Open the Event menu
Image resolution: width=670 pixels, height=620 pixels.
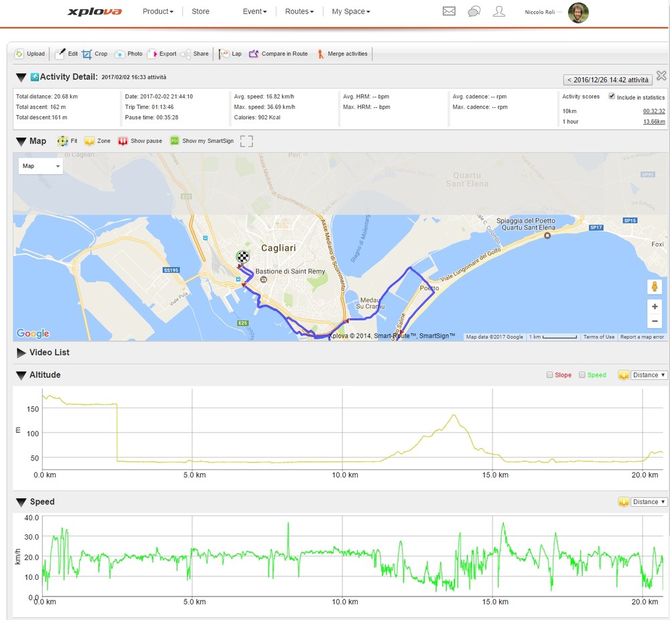[255, 11]
